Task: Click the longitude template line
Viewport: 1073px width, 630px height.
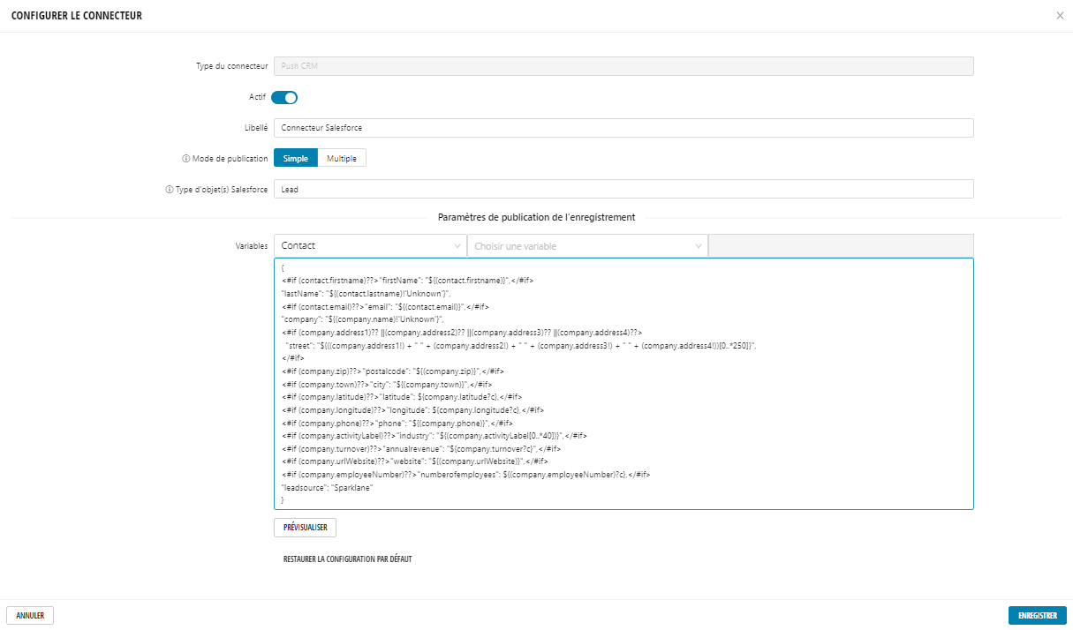Action: coord(412,410)
